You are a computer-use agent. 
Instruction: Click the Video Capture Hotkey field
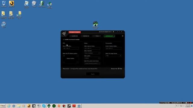click(x=92, y=48)
